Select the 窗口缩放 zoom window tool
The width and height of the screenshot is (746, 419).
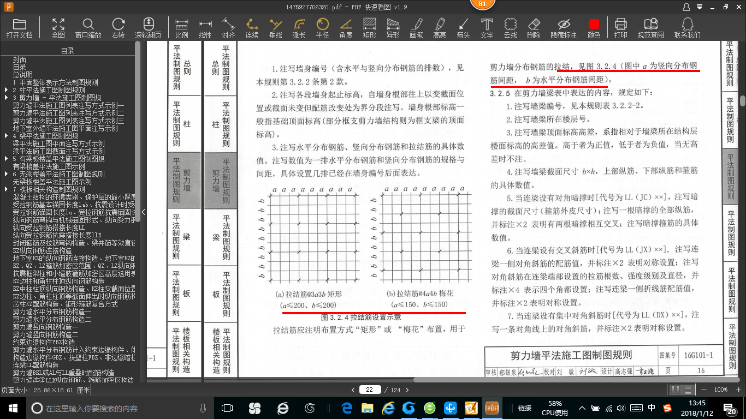[88, 28]
